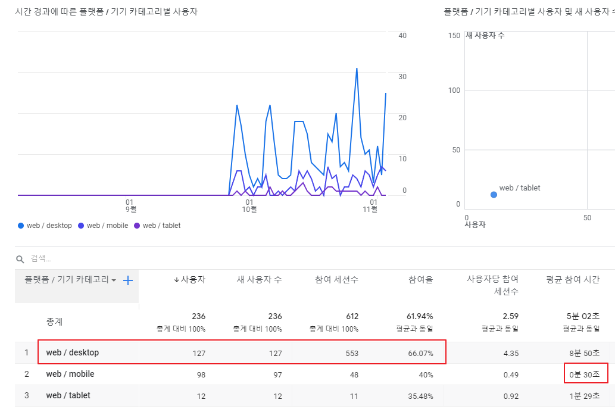Screen dimensions: 615x409
Task: Click mobile engaged sessions value 48
Action: [x=354, y=375]
